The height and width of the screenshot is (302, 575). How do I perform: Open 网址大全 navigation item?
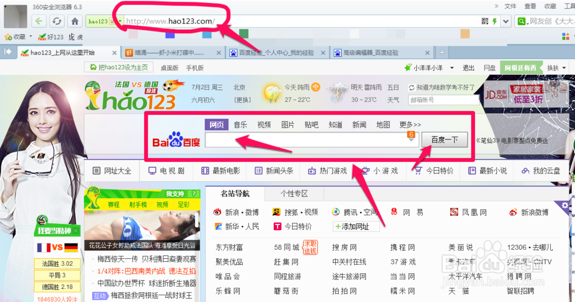pyautogui.click(x=112, y=171)
